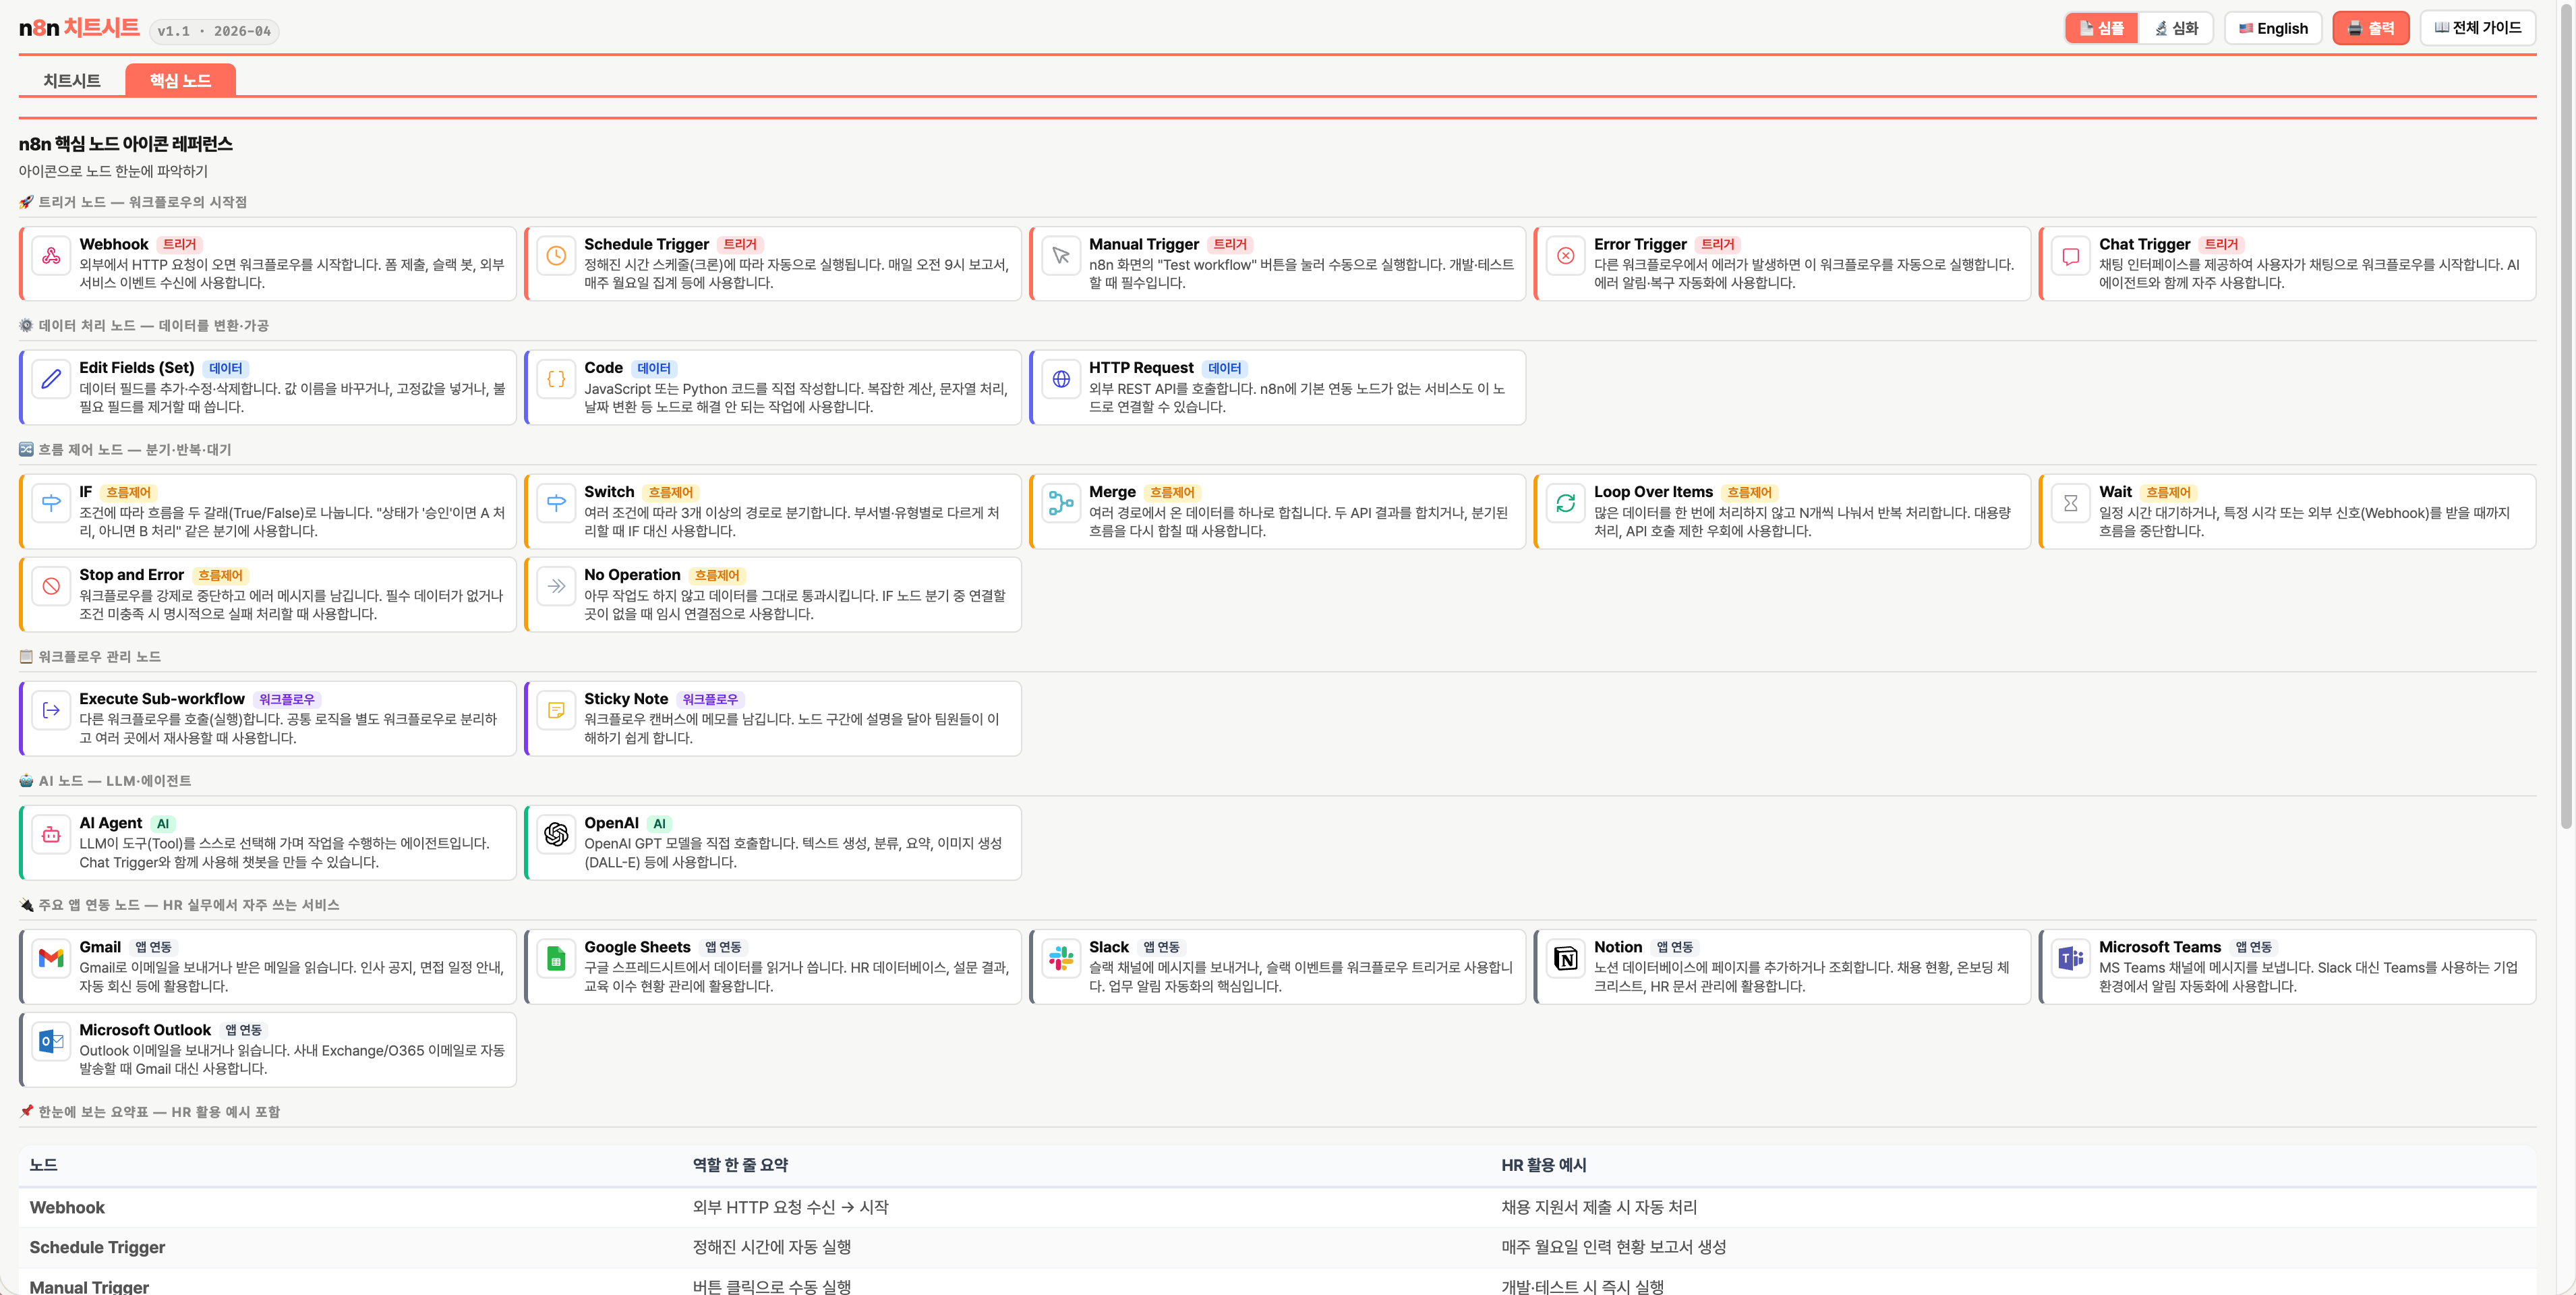Click the AI Agent robot icon
The height and width of the screenshot is (1295, 2576).
click(51, 834)
